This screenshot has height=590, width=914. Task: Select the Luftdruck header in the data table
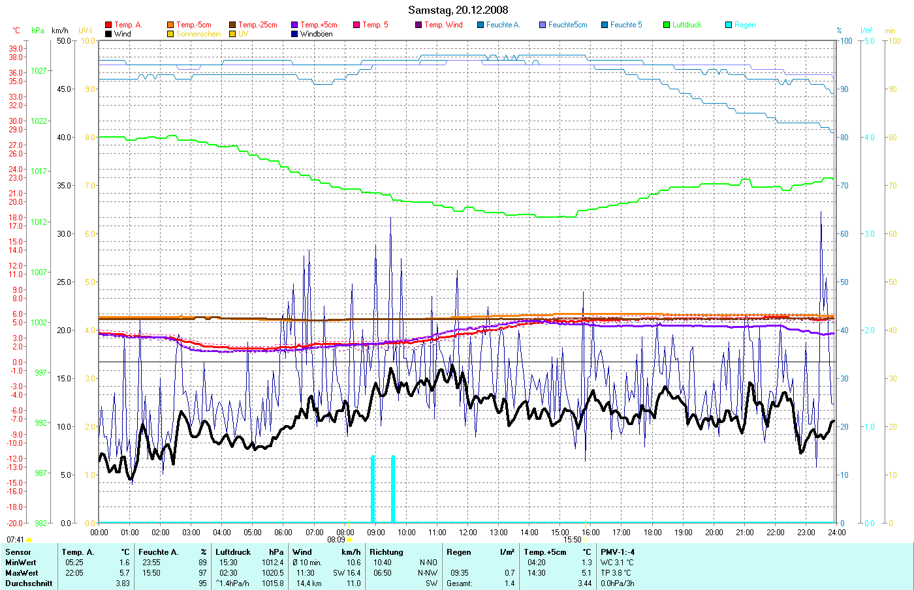(x=233, y=552)
